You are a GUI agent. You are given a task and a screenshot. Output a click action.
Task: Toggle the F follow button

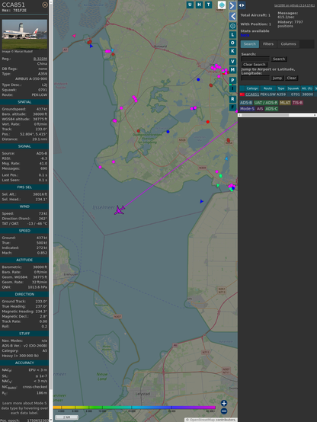(x=232, y=107)
